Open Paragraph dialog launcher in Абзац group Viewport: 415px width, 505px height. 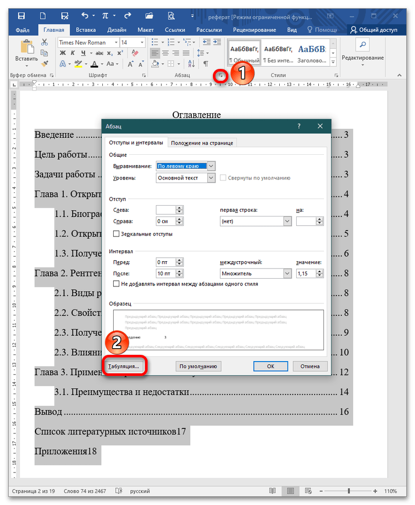pos(221,76)
